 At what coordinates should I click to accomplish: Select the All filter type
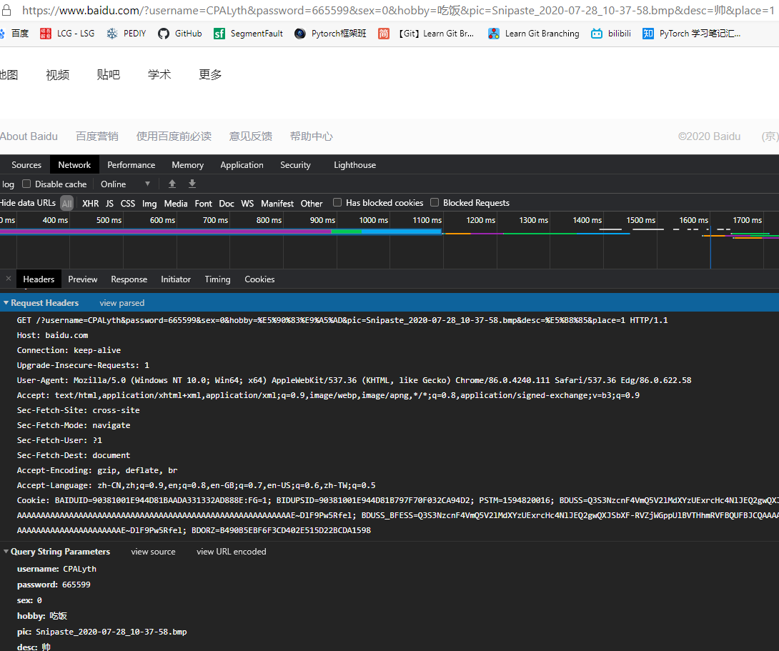click(67, 203)
